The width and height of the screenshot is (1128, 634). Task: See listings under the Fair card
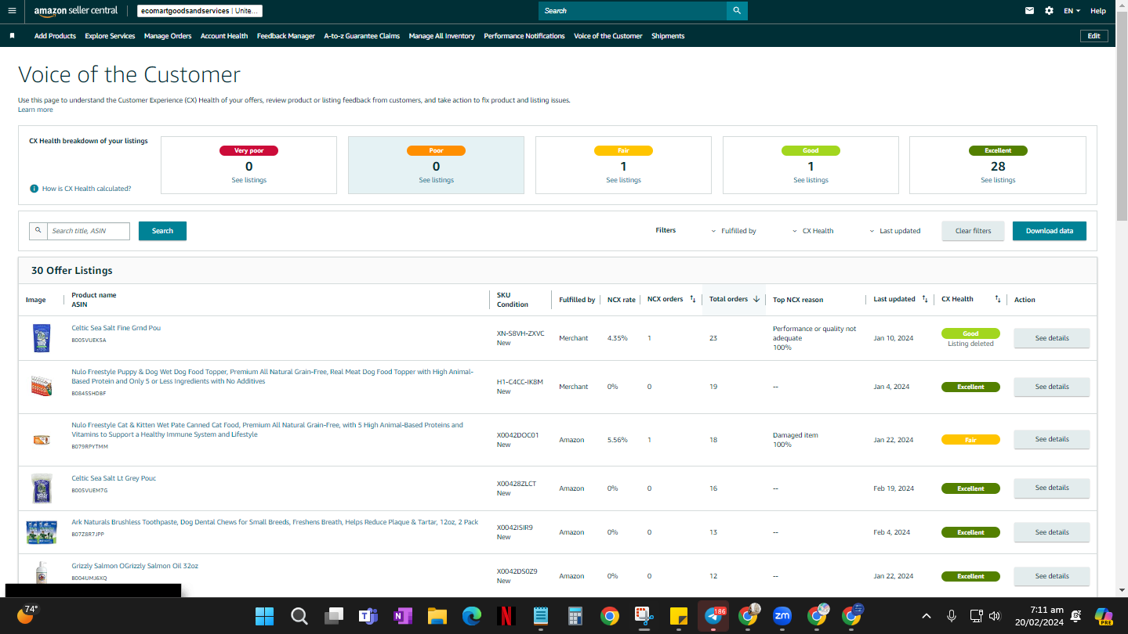(x=624, y=180)
